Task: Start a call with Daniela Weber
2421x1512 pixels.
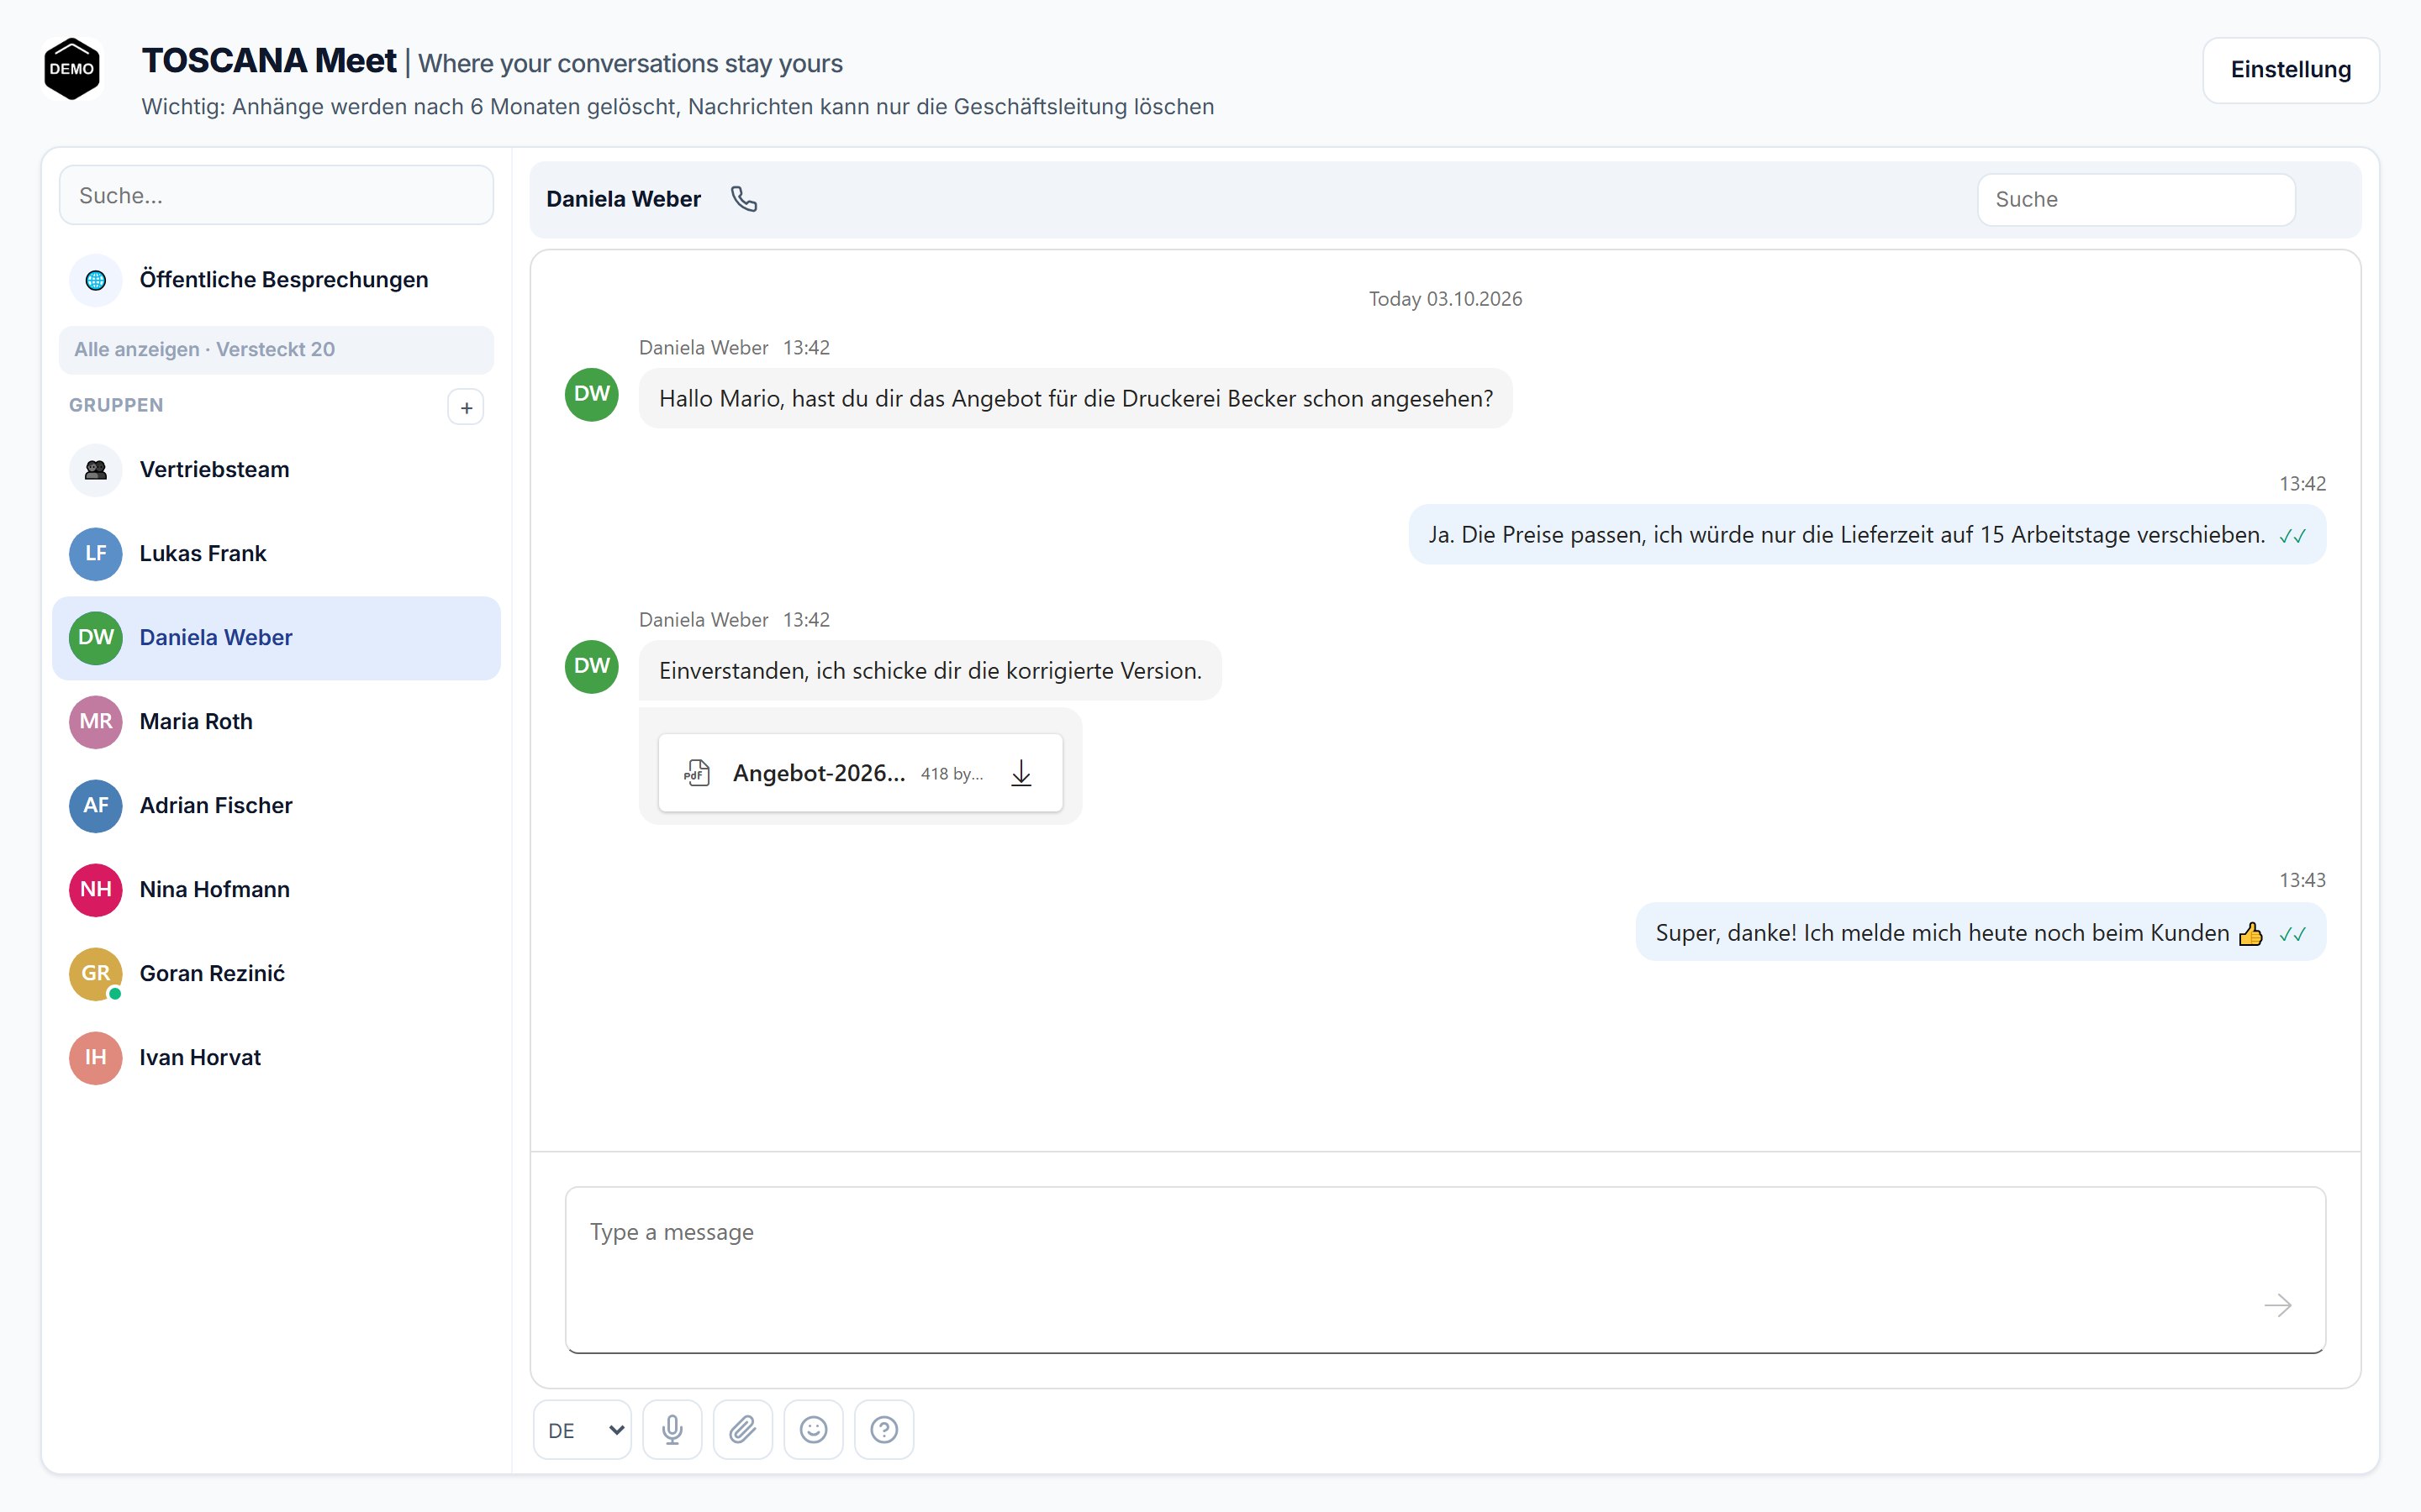Action: tap(743, 199)
